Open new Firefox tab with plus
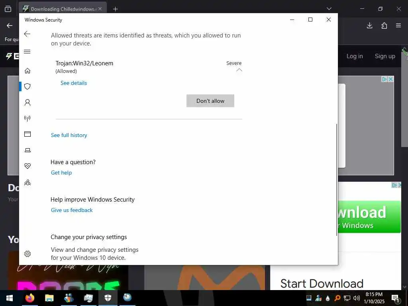408x306 pixels. point(115,9)
